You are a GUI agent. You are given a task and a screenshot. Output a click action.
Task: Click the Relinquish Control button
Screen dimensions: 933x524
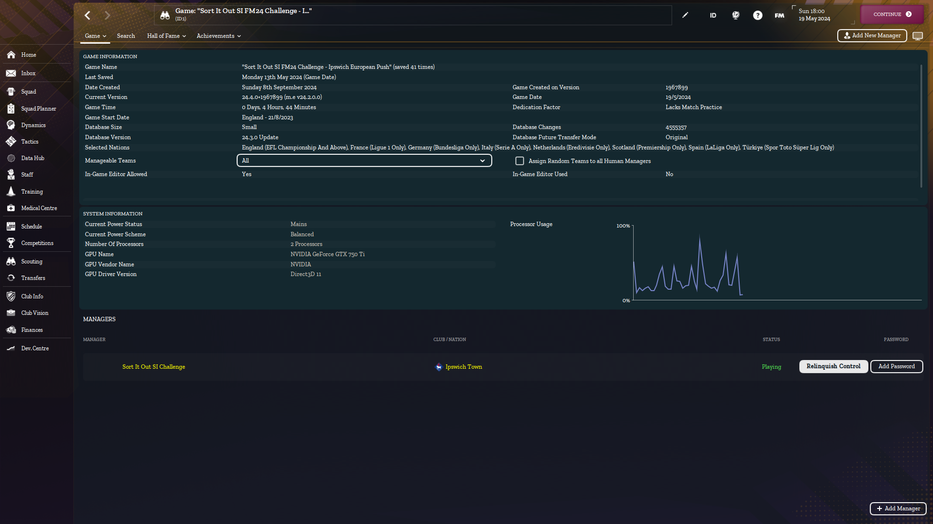click(x=833, y=366)
